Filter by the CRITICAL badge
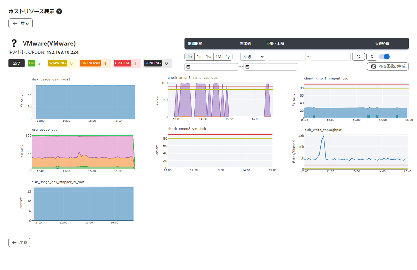 (x=122, y=63)
